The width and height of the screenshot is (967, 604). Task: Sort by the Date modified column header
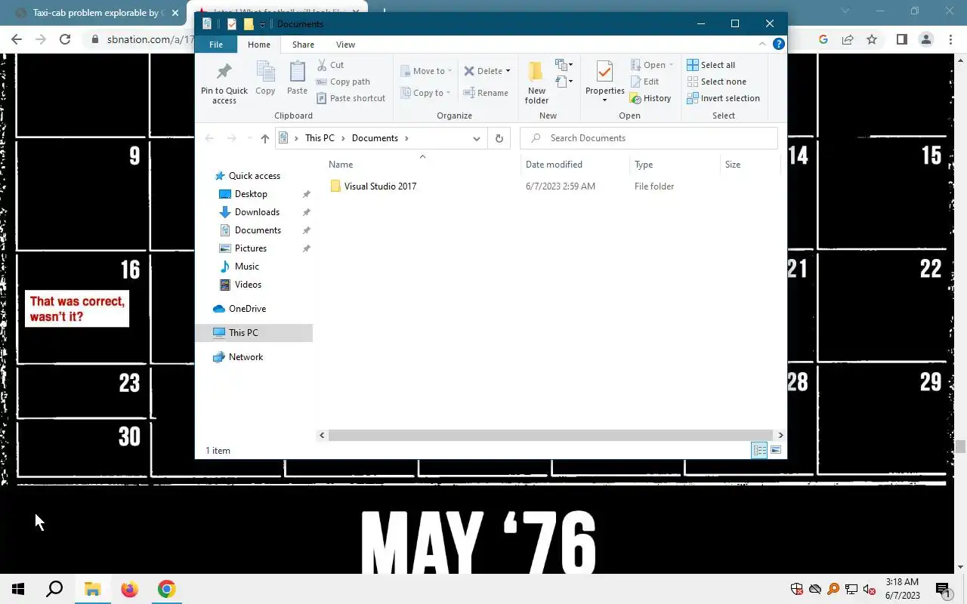tap(575, 165)
